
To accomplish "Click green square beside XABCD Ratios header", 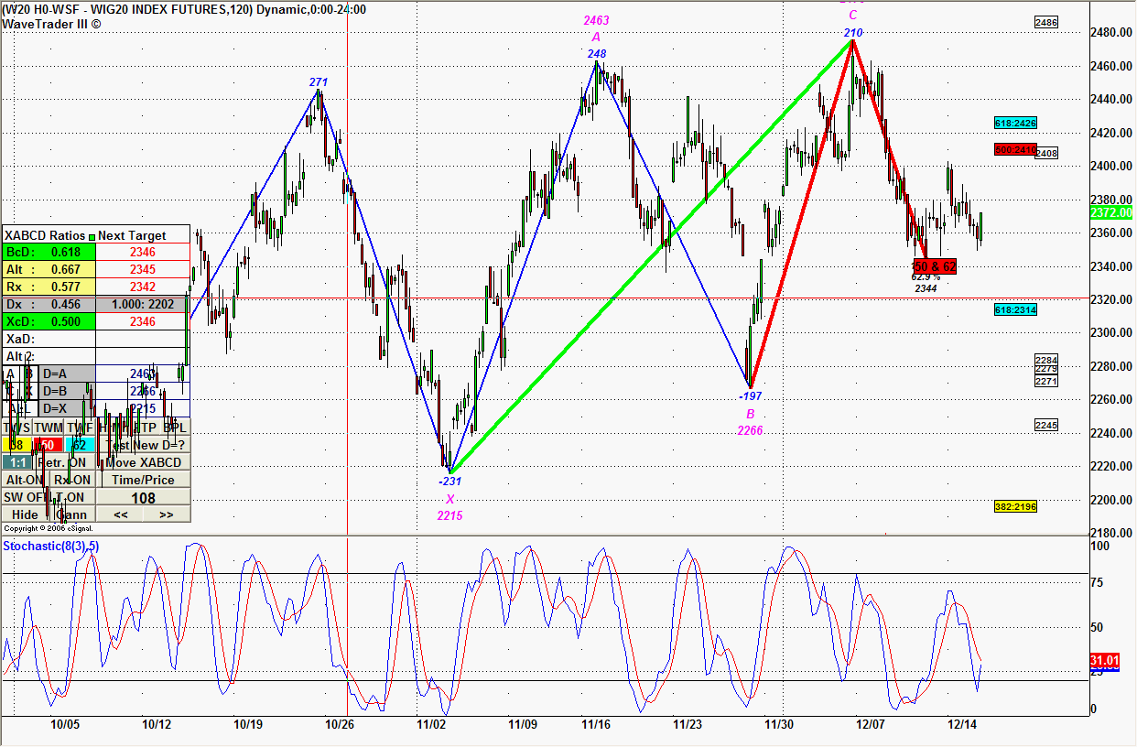I will 92,235.
